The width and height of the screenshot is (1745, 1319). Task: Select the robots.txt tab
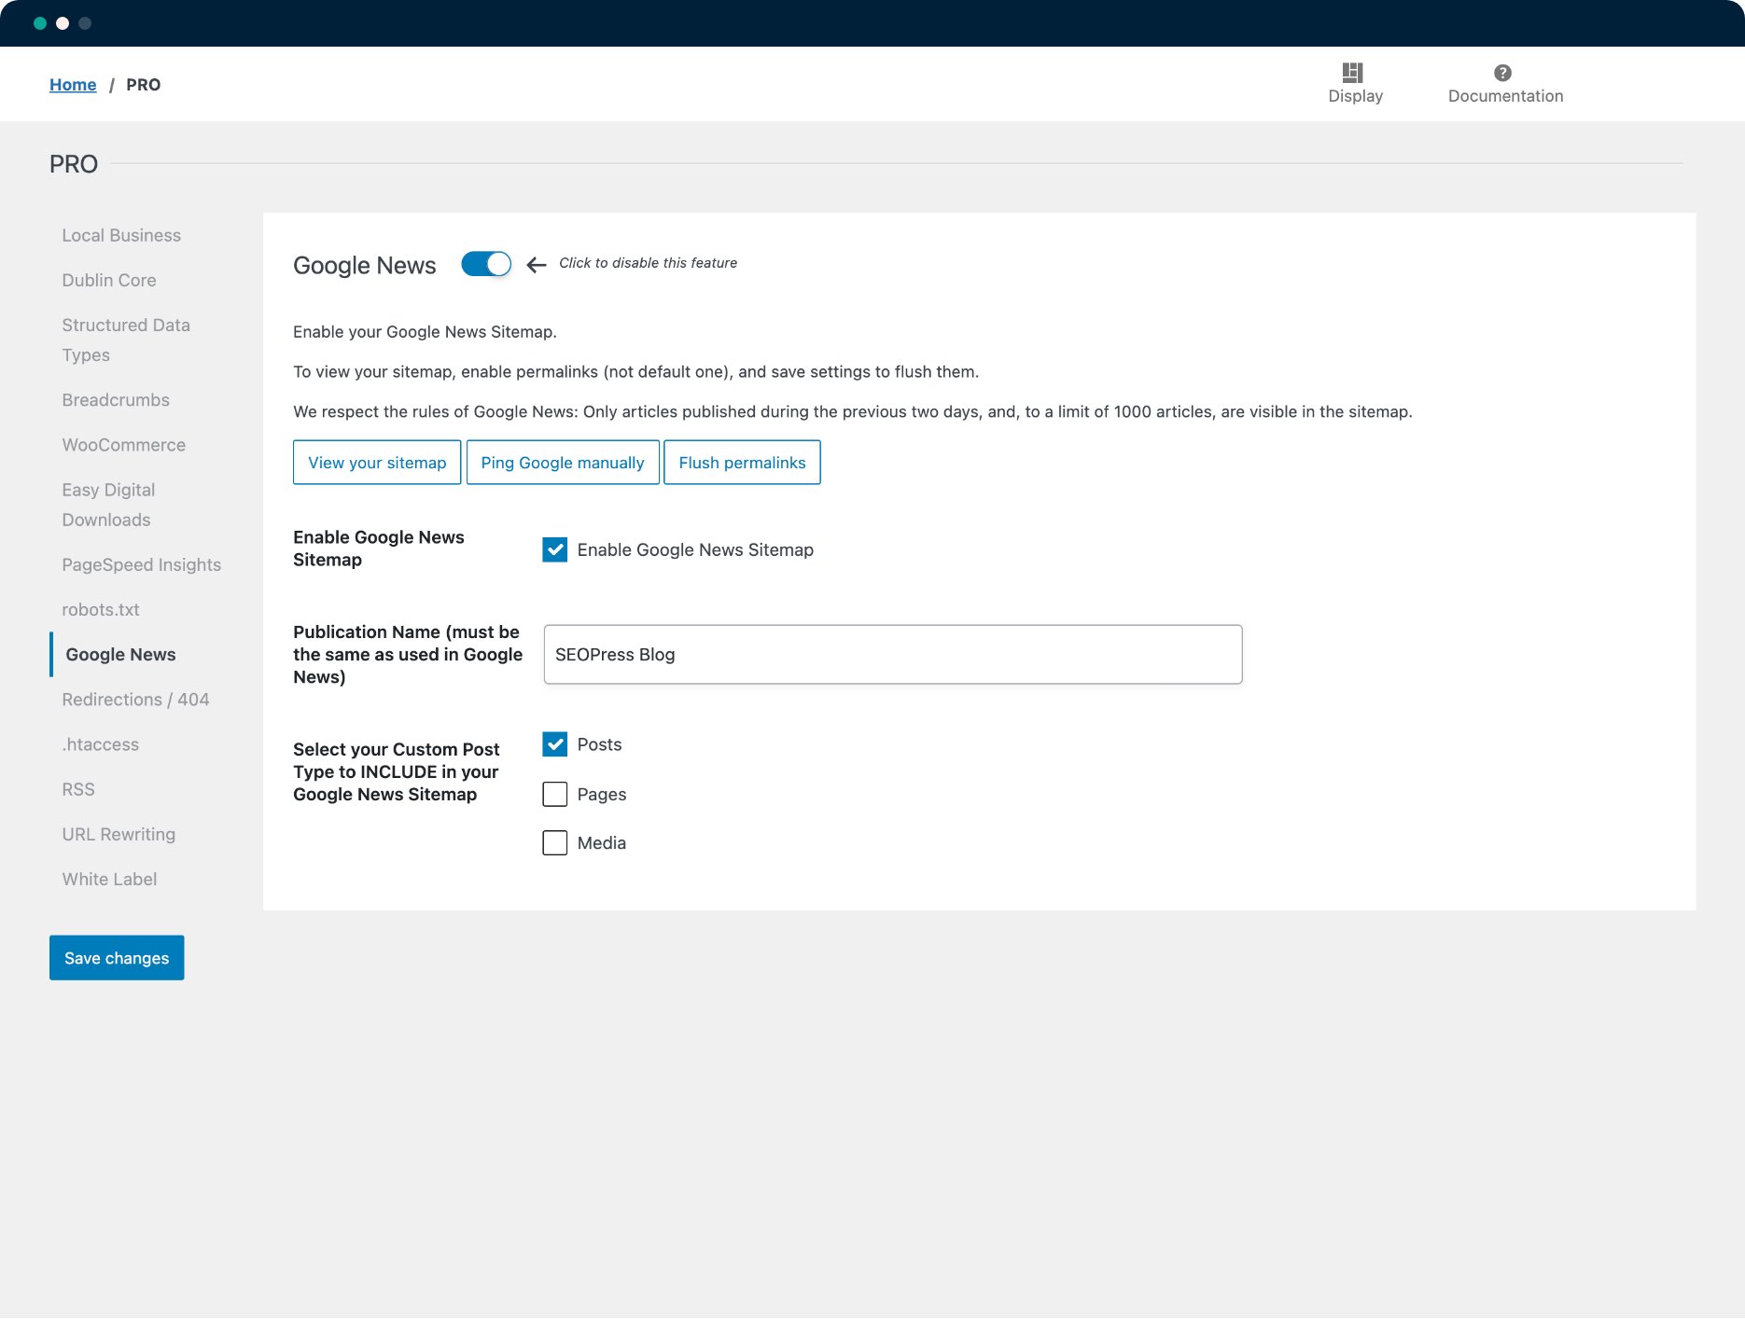click(x=101, y=609)
